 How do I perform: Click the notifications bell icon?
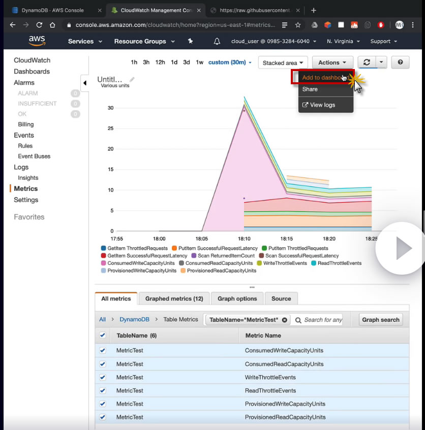(217, 41)
